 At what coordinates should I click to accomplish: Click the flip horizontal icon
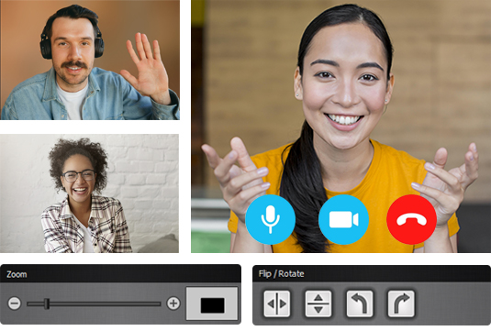277,303
